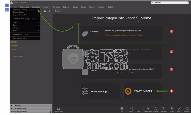The height and width of the screenshot is (115, 191).
Task: Switch to the States tab
Action: pyautogui.click(x=92, y=7)
